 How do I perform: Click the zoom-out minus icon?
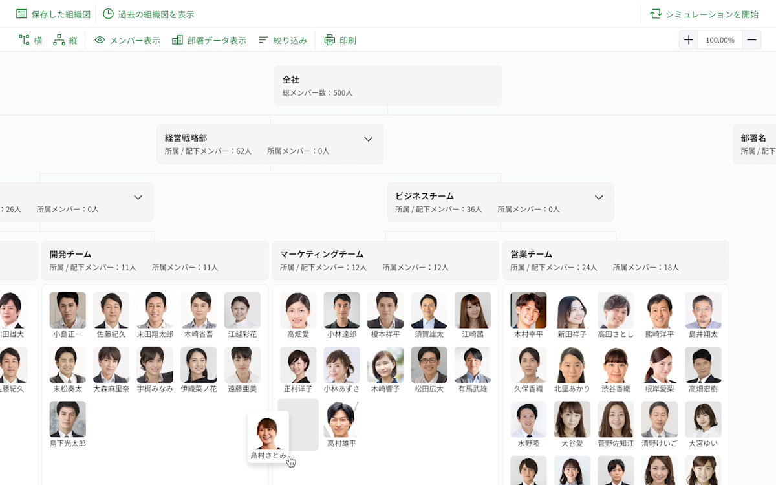click(754, 39)
